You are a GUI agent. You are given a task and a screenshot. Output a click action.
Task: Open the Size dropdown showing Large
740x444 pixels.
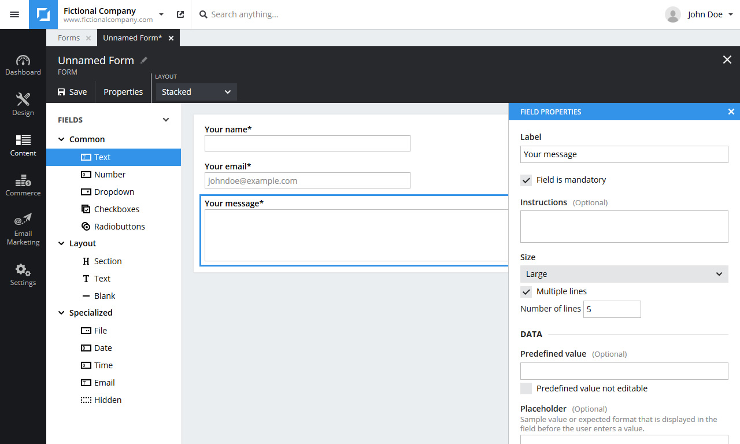pyautogui.click(x=624, y=274)
